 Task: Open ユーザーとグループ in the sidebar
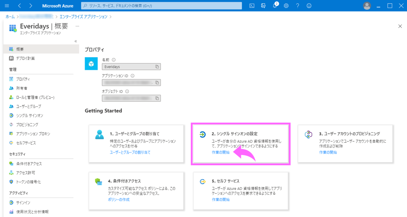click(28, 106)
